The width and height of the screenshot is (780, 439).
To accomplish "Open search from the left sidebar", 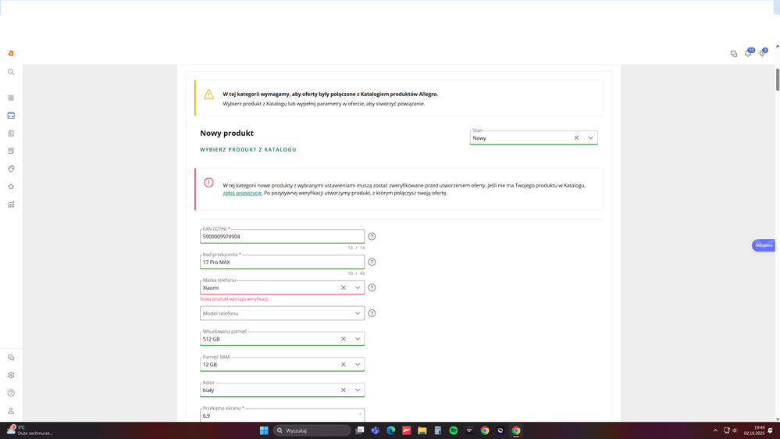I will [11, 72].
